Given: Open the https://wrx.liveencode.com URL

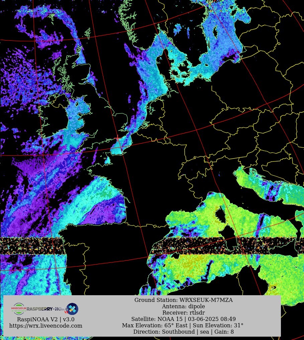Looking at the screenshot, I should pyautogui.click(x=46, y=326).
